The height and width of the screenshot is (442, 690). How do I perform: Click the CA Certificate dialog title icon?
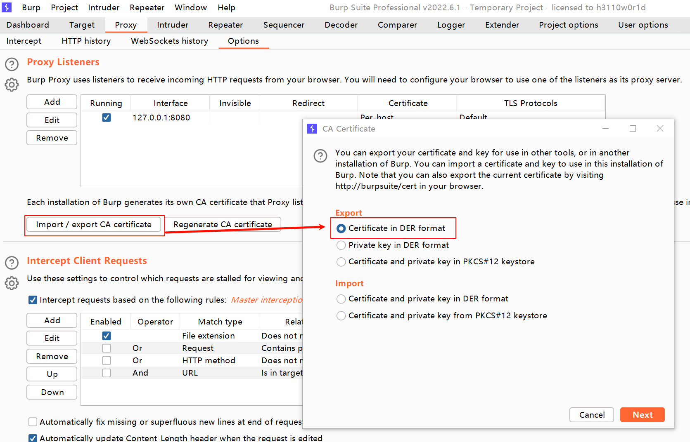pos(312,129)
